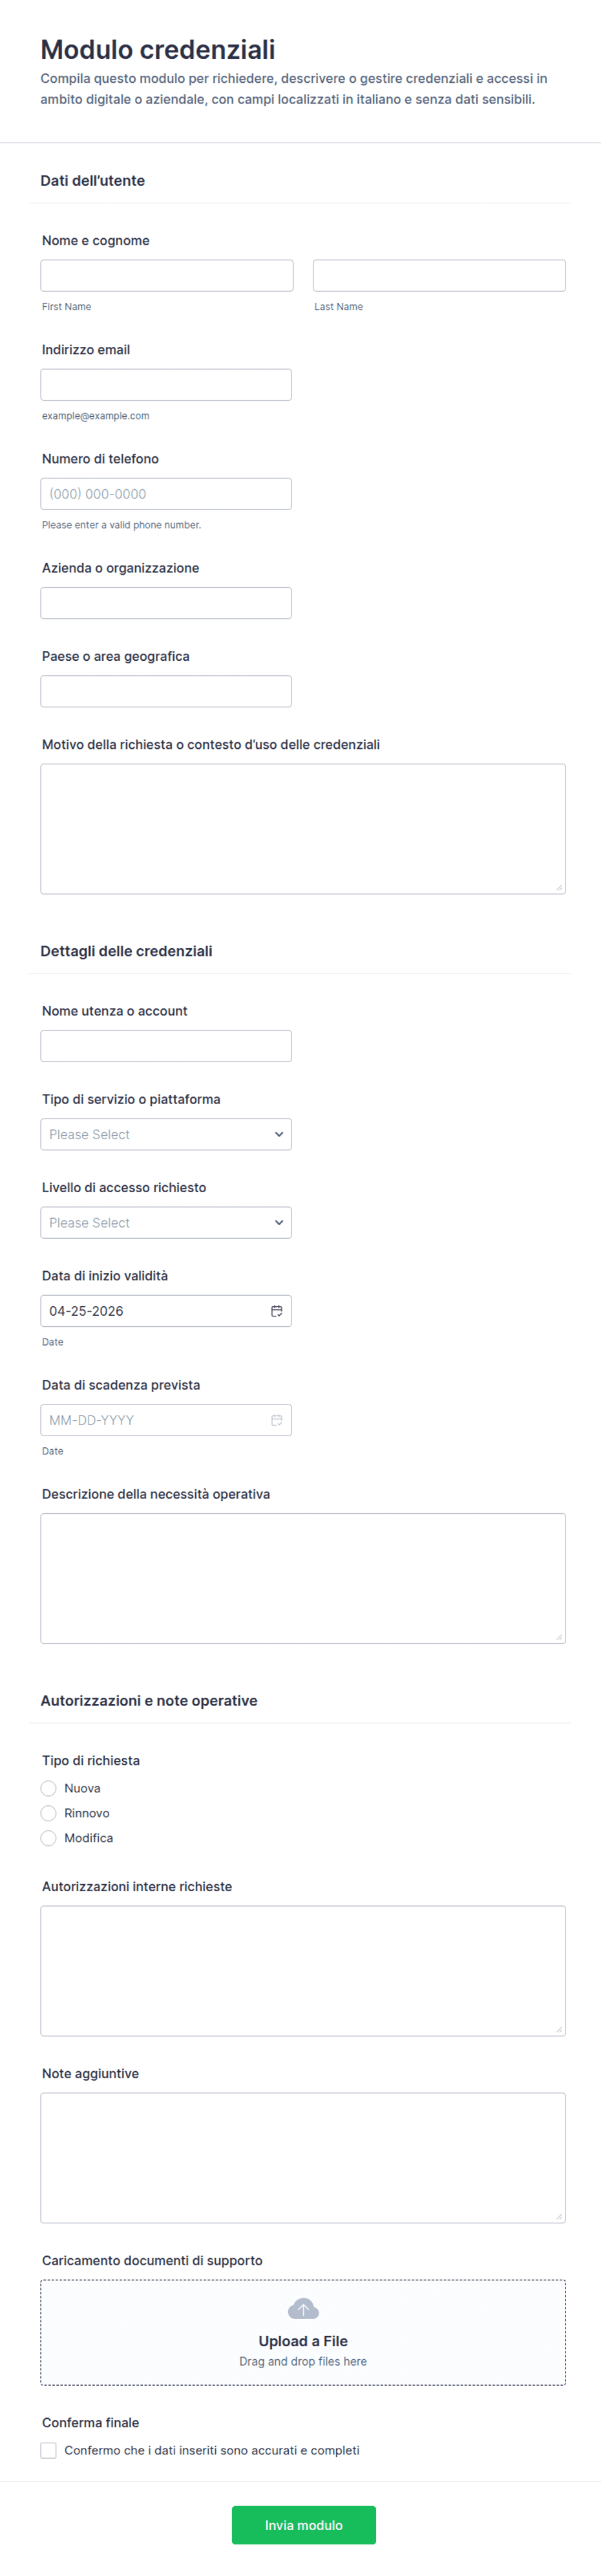
Task: Click the Numero di telefono input
Action: point(165,494)
